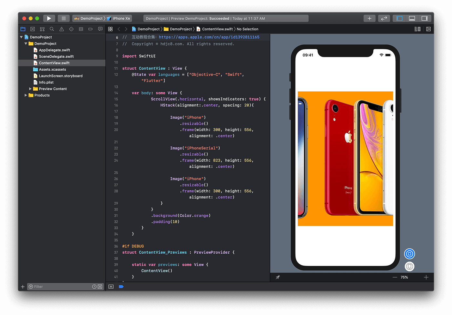The height and width of the screenshot is (315, 452).
Task: Click Color.orange in the code
Action: [x=194, y=216]
